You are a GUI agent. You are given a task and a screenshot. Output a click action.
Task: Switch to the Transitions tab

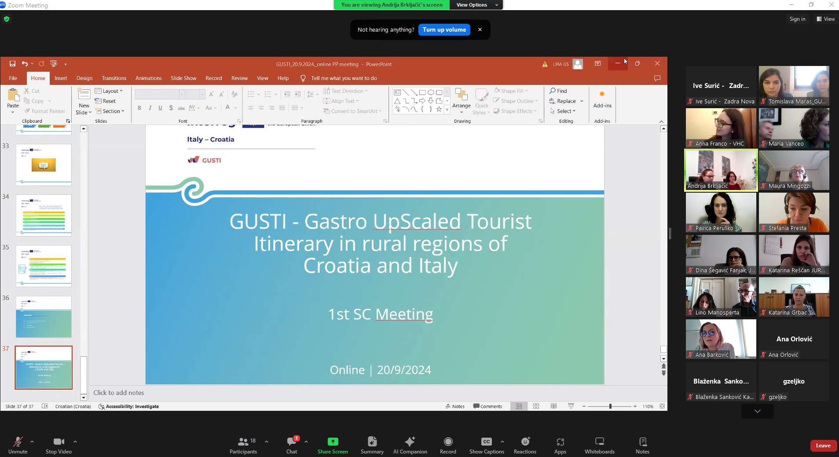pos(114,78)
